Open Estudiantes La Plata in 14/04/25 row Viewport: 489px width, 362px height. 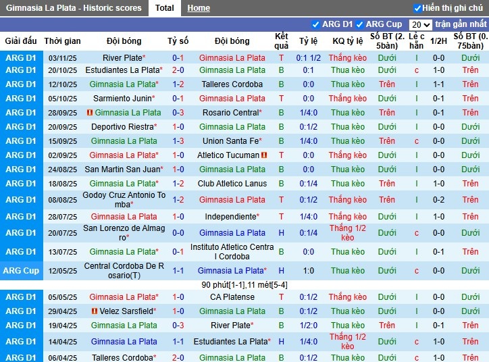[x=231, y=342]
